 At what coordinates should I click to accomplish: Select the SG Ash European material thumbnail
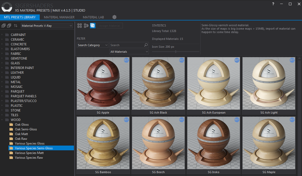[x=214, y=83]
